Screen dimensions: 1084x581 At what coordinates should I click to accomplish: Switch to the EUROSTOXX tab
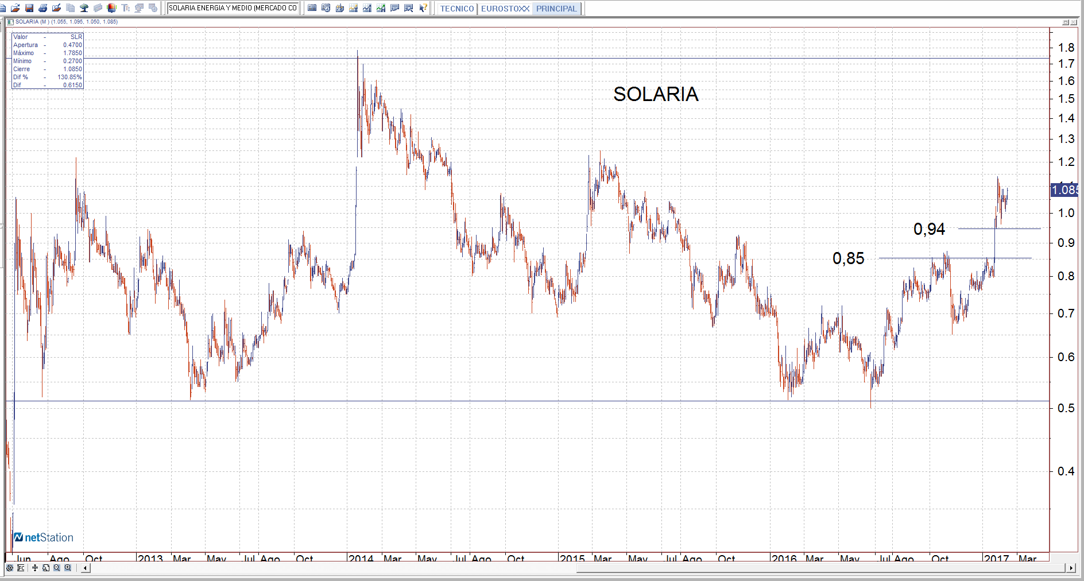(x=505, y=9)
